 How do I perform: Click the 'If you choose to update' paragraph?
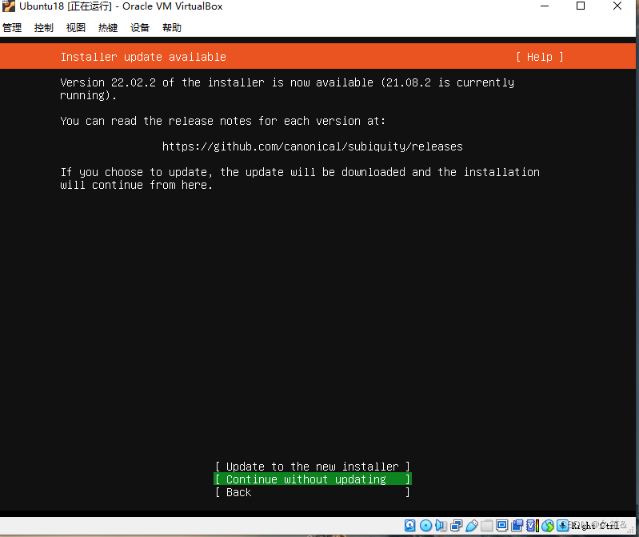coord(300,178)
